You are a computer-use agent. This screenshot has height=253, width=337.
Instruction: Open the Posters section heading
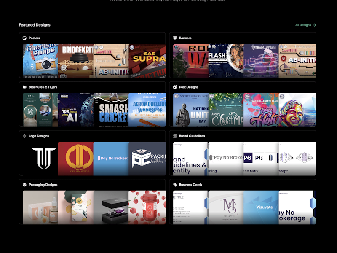[35, 38]
